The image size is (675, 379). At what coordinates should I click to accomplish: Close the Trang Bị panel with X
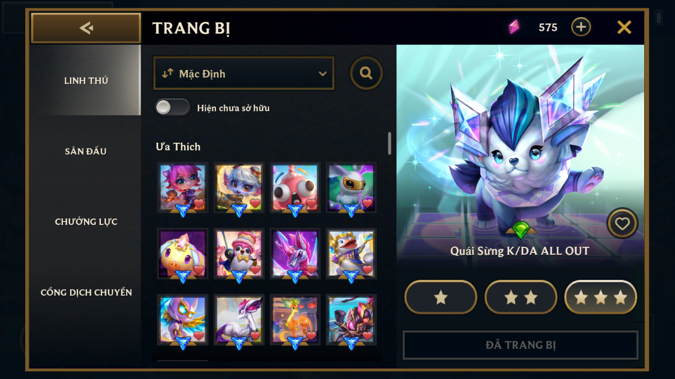tap(624, 27)
